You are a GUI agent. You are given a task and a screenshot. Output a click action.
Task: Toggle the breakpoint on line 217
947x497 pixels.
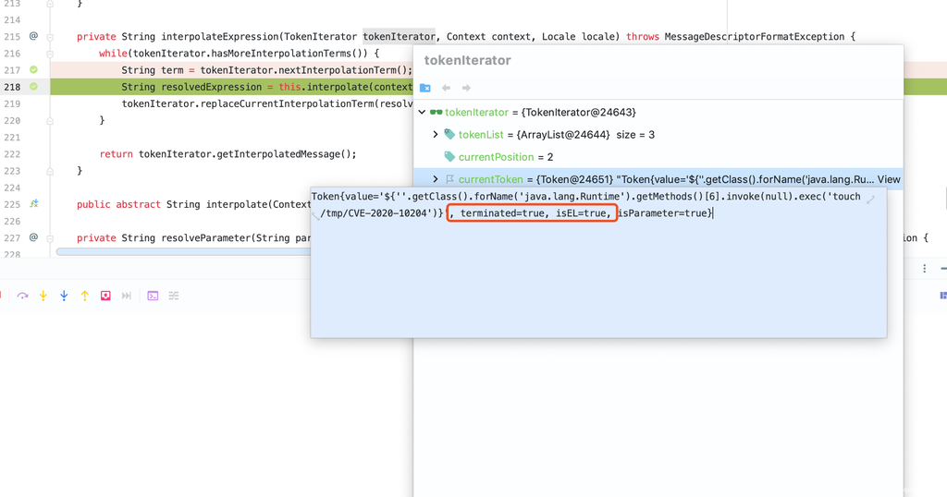(33, 70)
